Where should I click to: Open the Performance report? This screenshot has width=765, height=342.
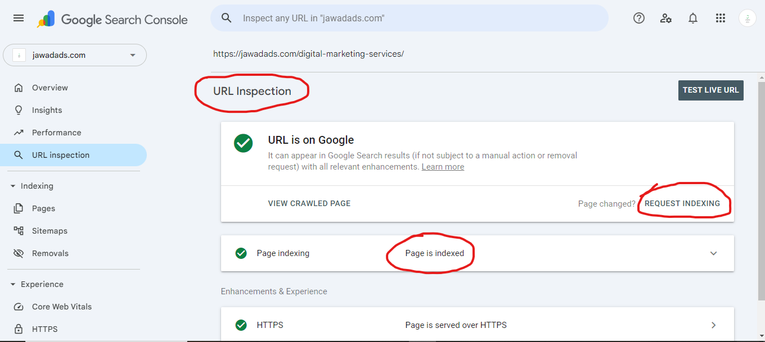coord(56,133)
